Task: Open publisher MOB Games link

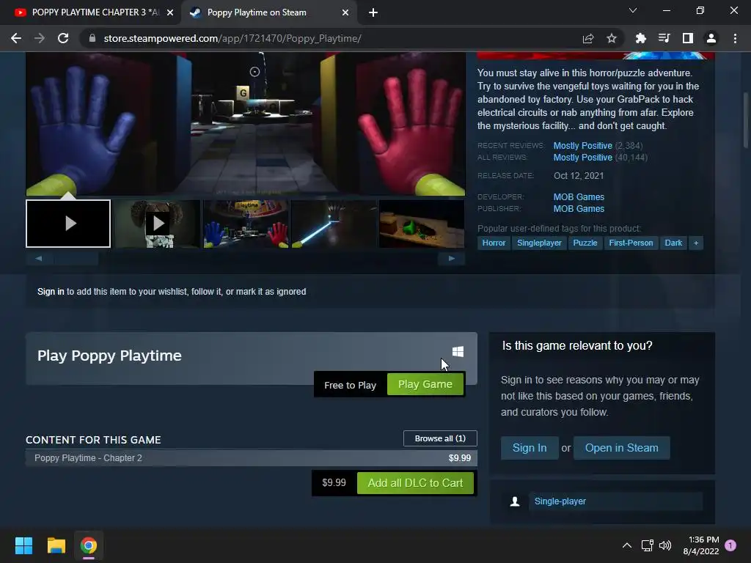Action: click(x=579, y=209)
